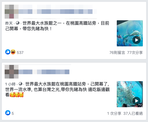Click the 5 likes count on second post
The height and width of the screenshot is (122, 148).
13,113
